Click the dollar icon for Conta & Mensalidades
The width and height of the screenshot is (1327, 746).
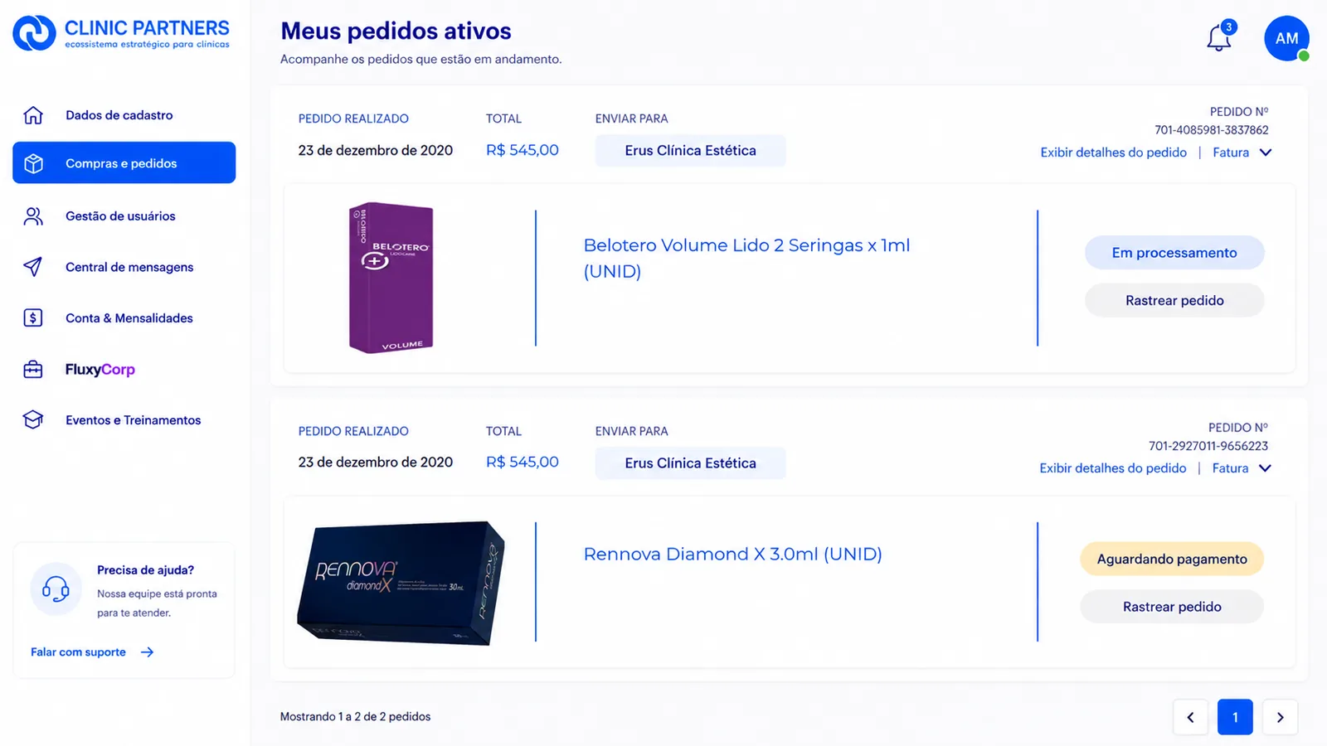coord(33,317)
